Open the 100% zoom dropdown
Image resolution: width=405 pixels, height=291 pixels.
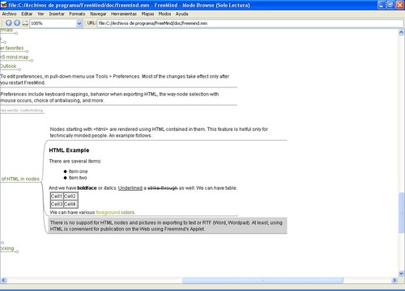[79, 23]
